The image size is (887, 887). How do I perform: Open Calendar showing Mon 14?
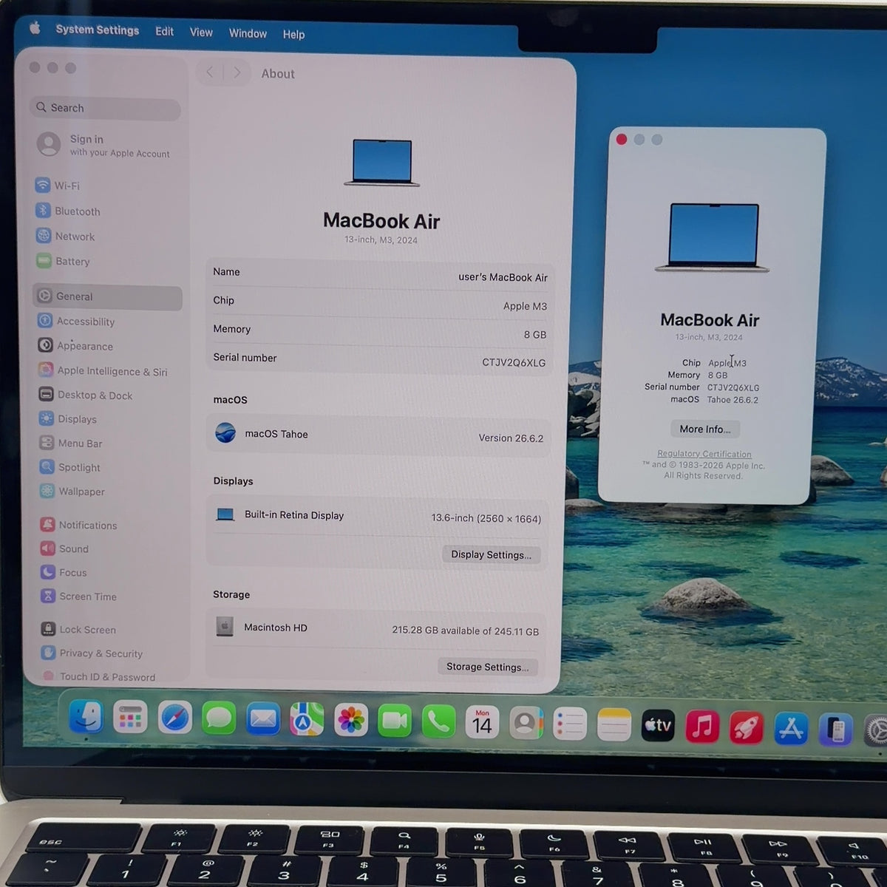point(482,723)
